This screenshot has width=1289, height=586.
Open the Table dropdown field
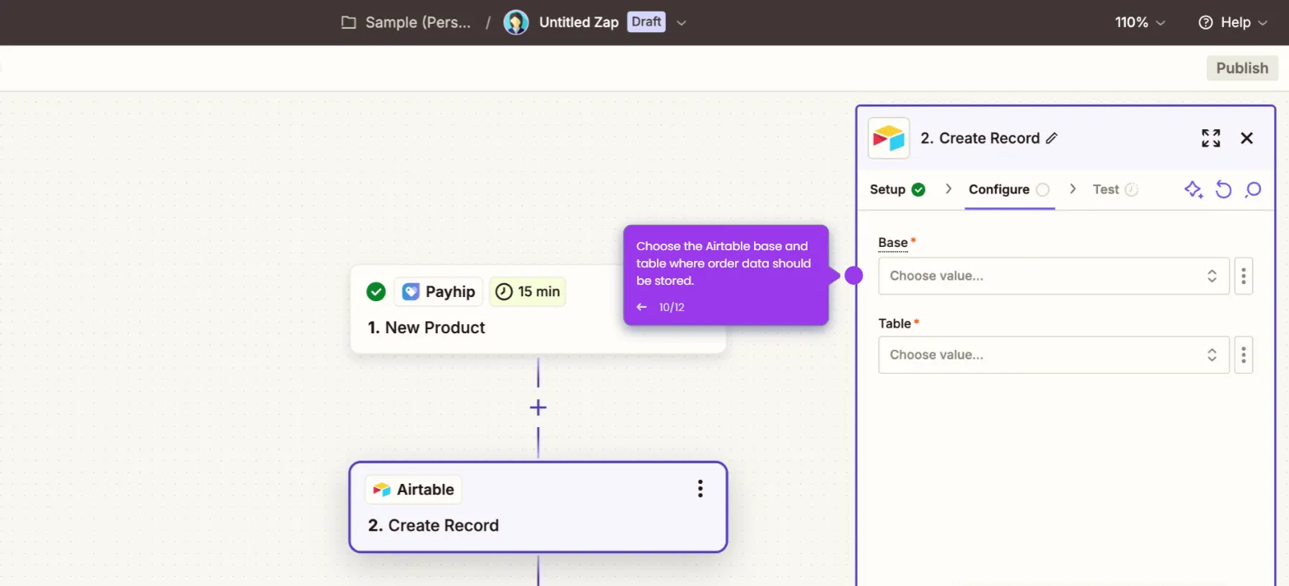[x=1054, y=355]
